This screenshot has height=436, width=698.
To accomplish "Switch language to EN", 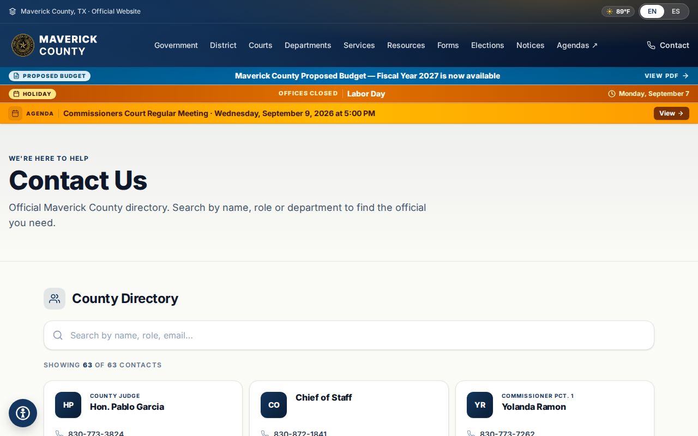I will point(652,11).
